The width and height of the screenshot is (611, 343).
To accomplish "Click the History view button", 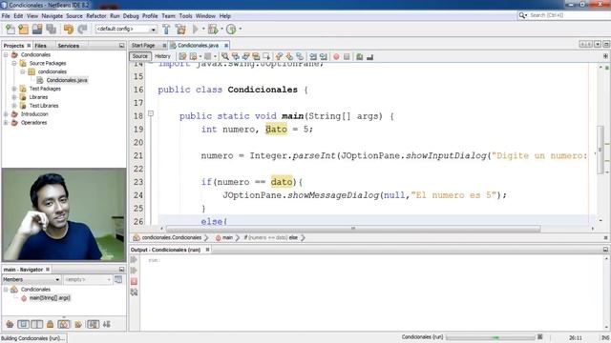I will [162, 56].
